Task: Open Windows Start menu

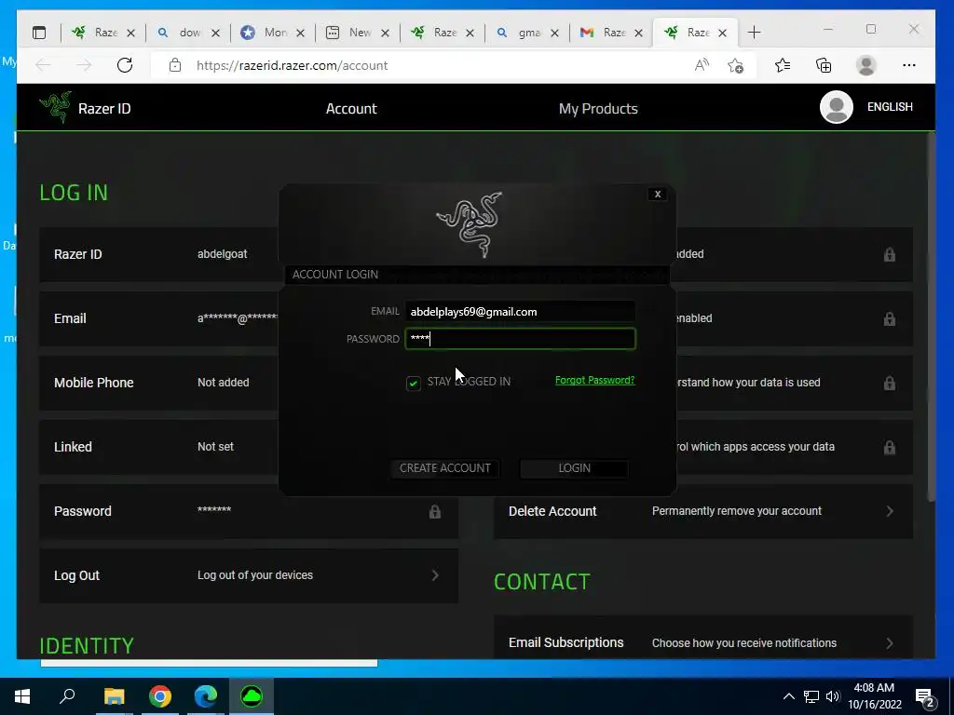Action: pyautogui.click(x=22, y=696)
